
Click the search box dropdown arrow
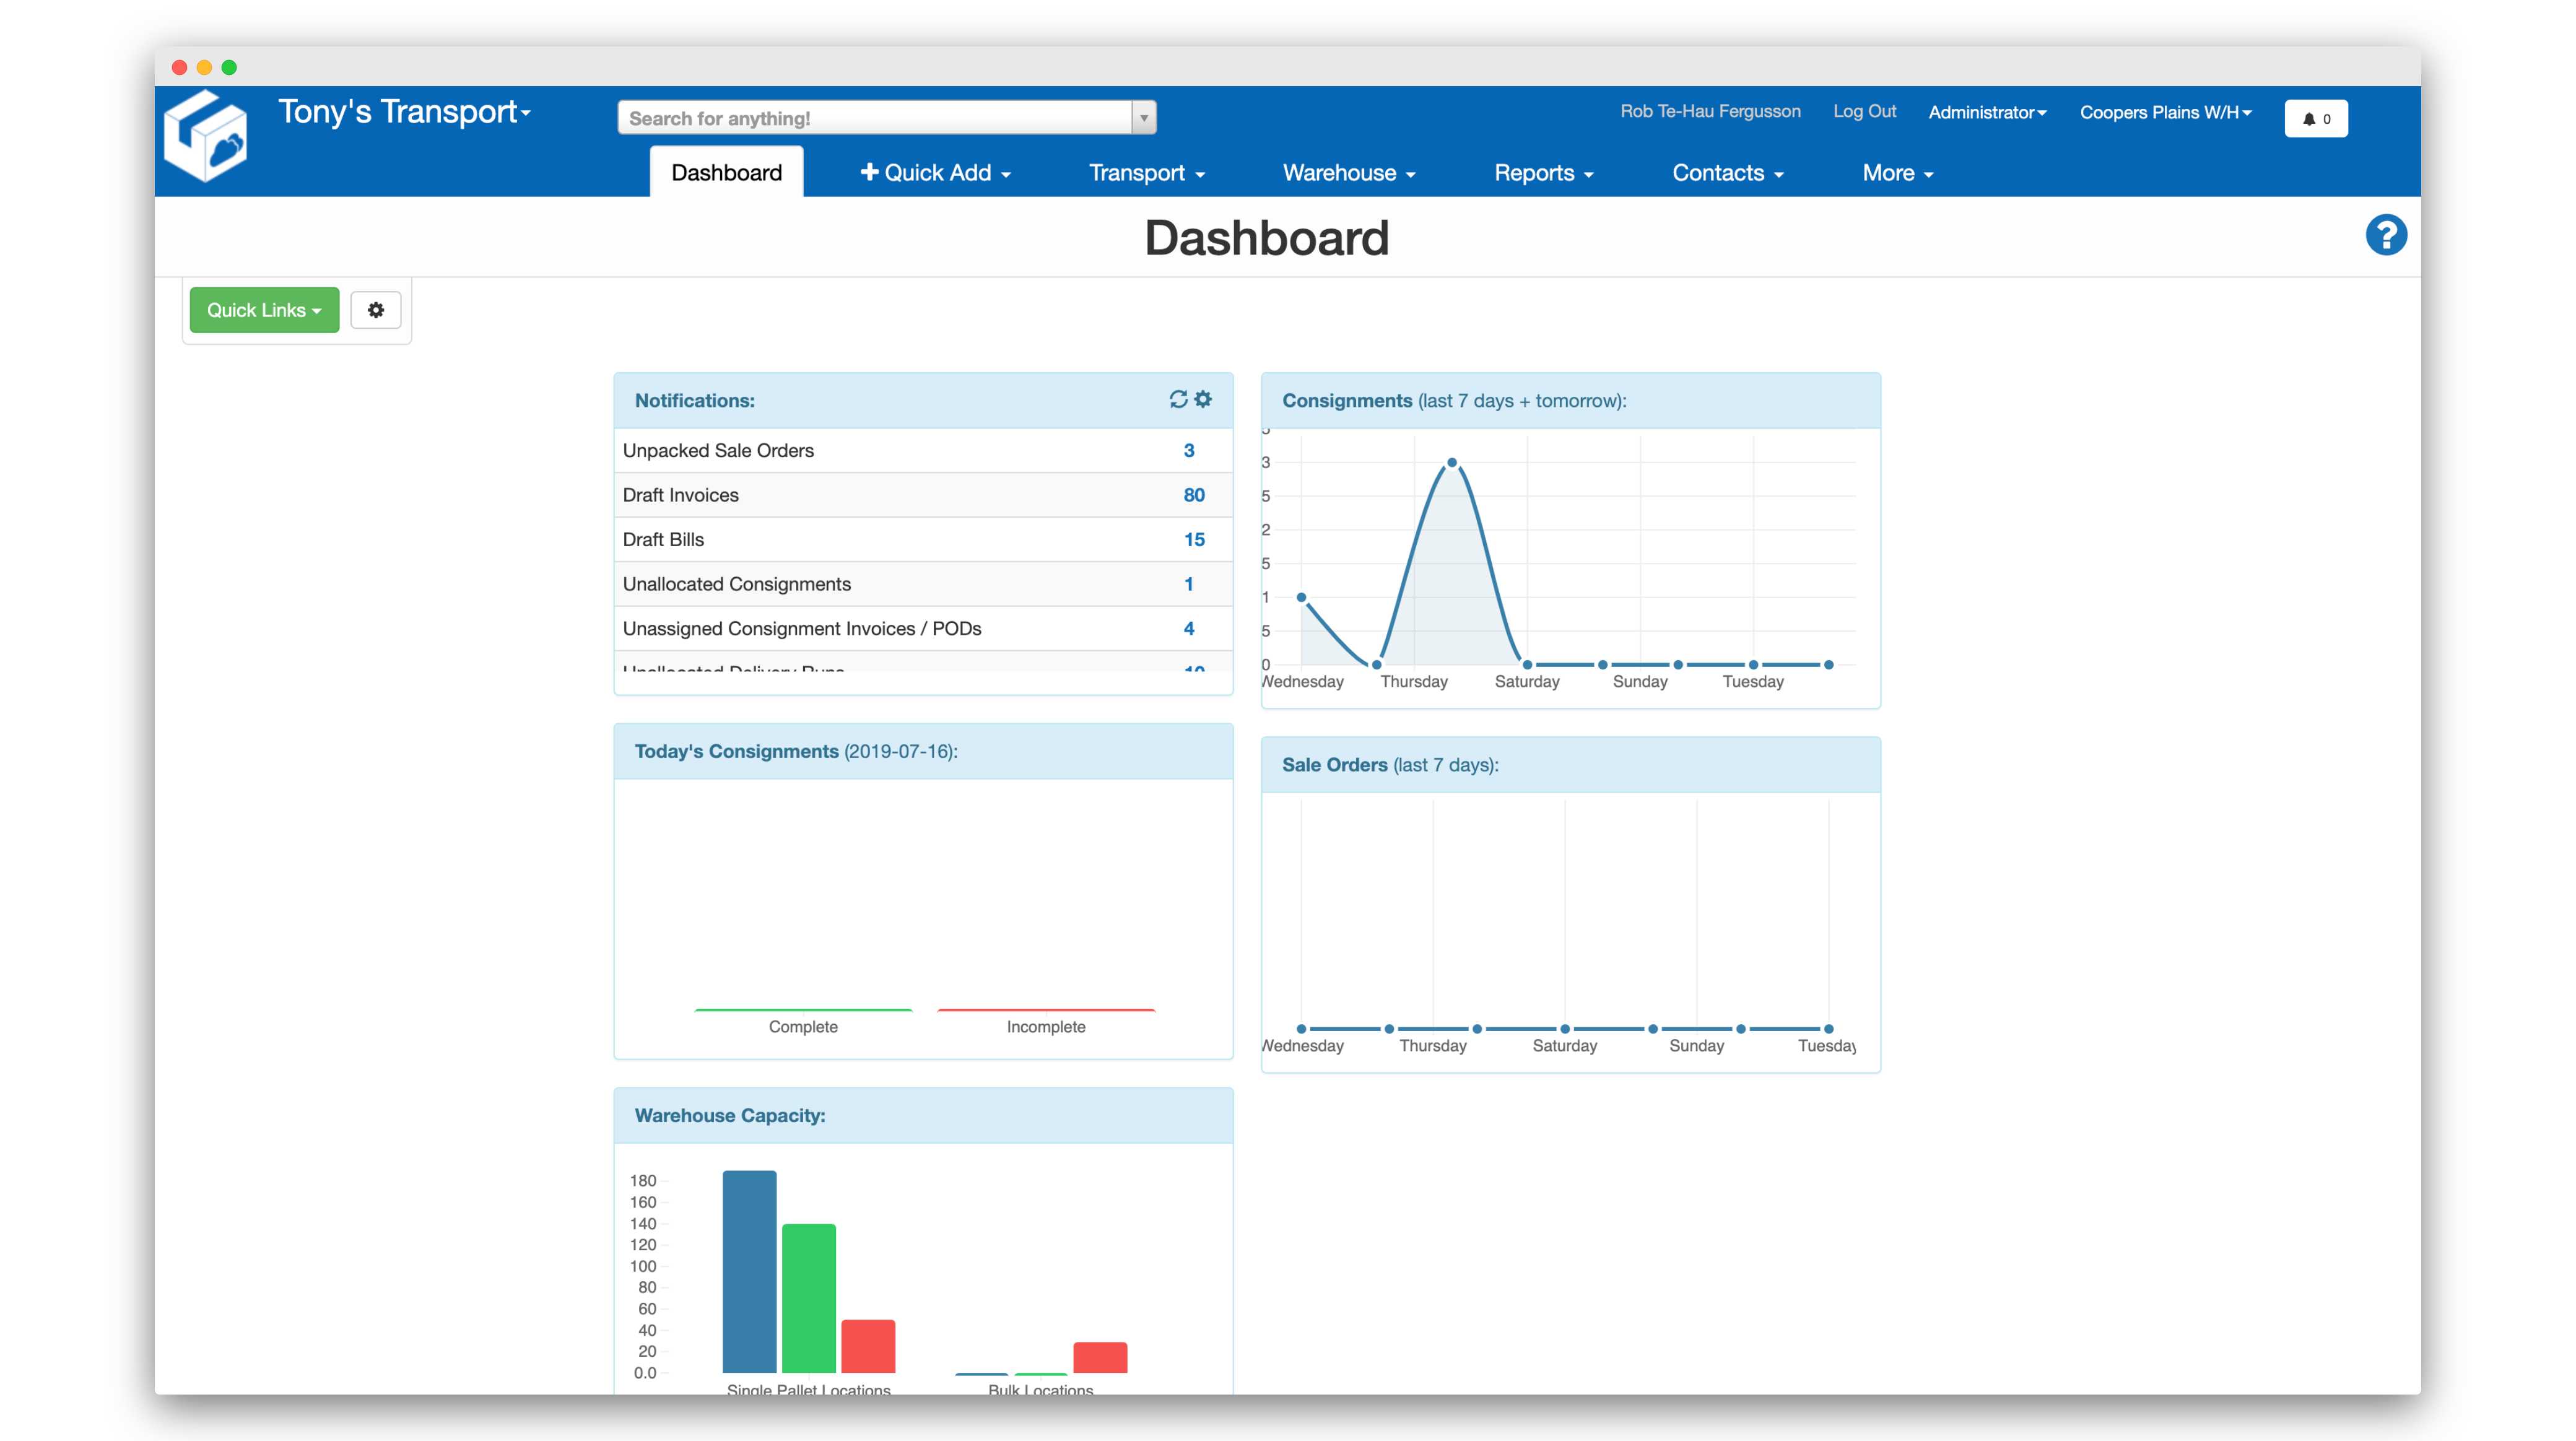[1144, 118]
